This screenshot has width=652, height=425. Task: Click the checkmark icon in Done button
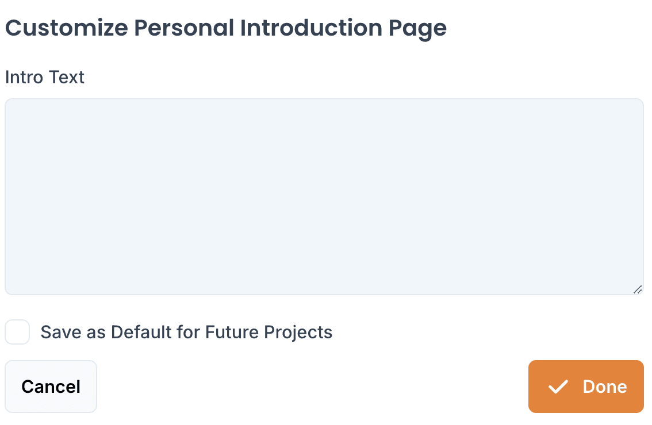(558, 387)
